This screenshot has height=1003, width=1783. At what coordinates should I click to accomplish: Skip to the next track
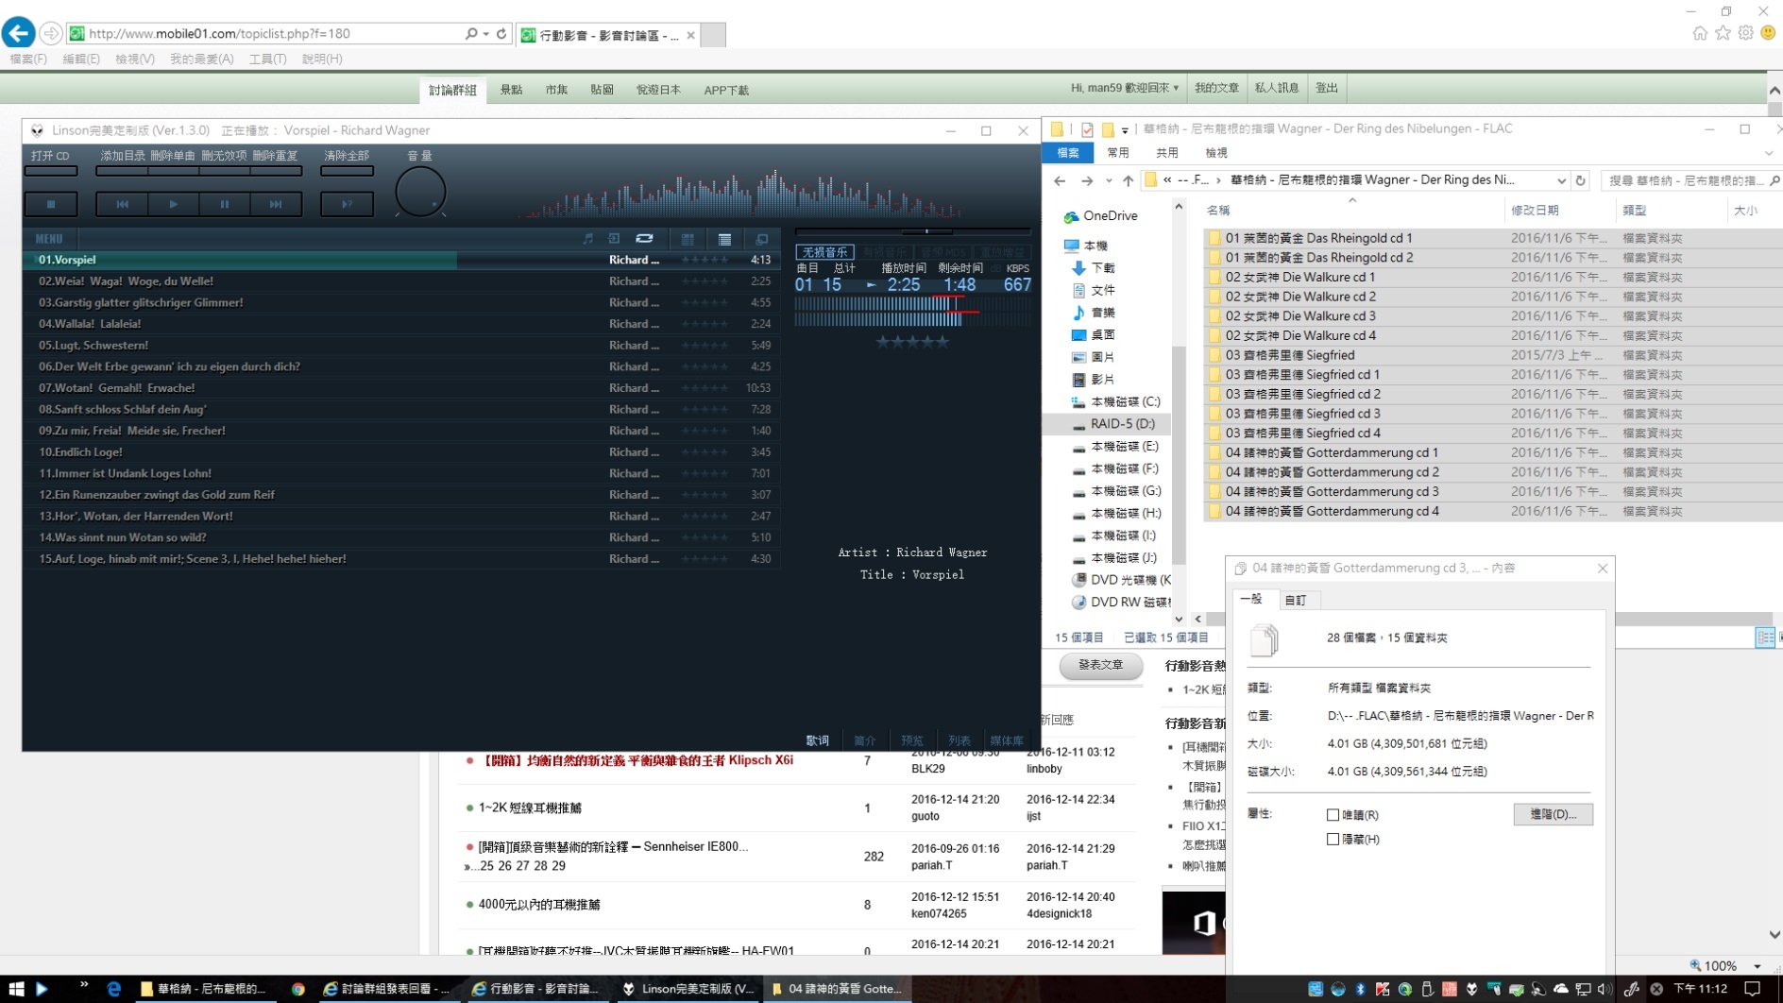coord(276,204)
